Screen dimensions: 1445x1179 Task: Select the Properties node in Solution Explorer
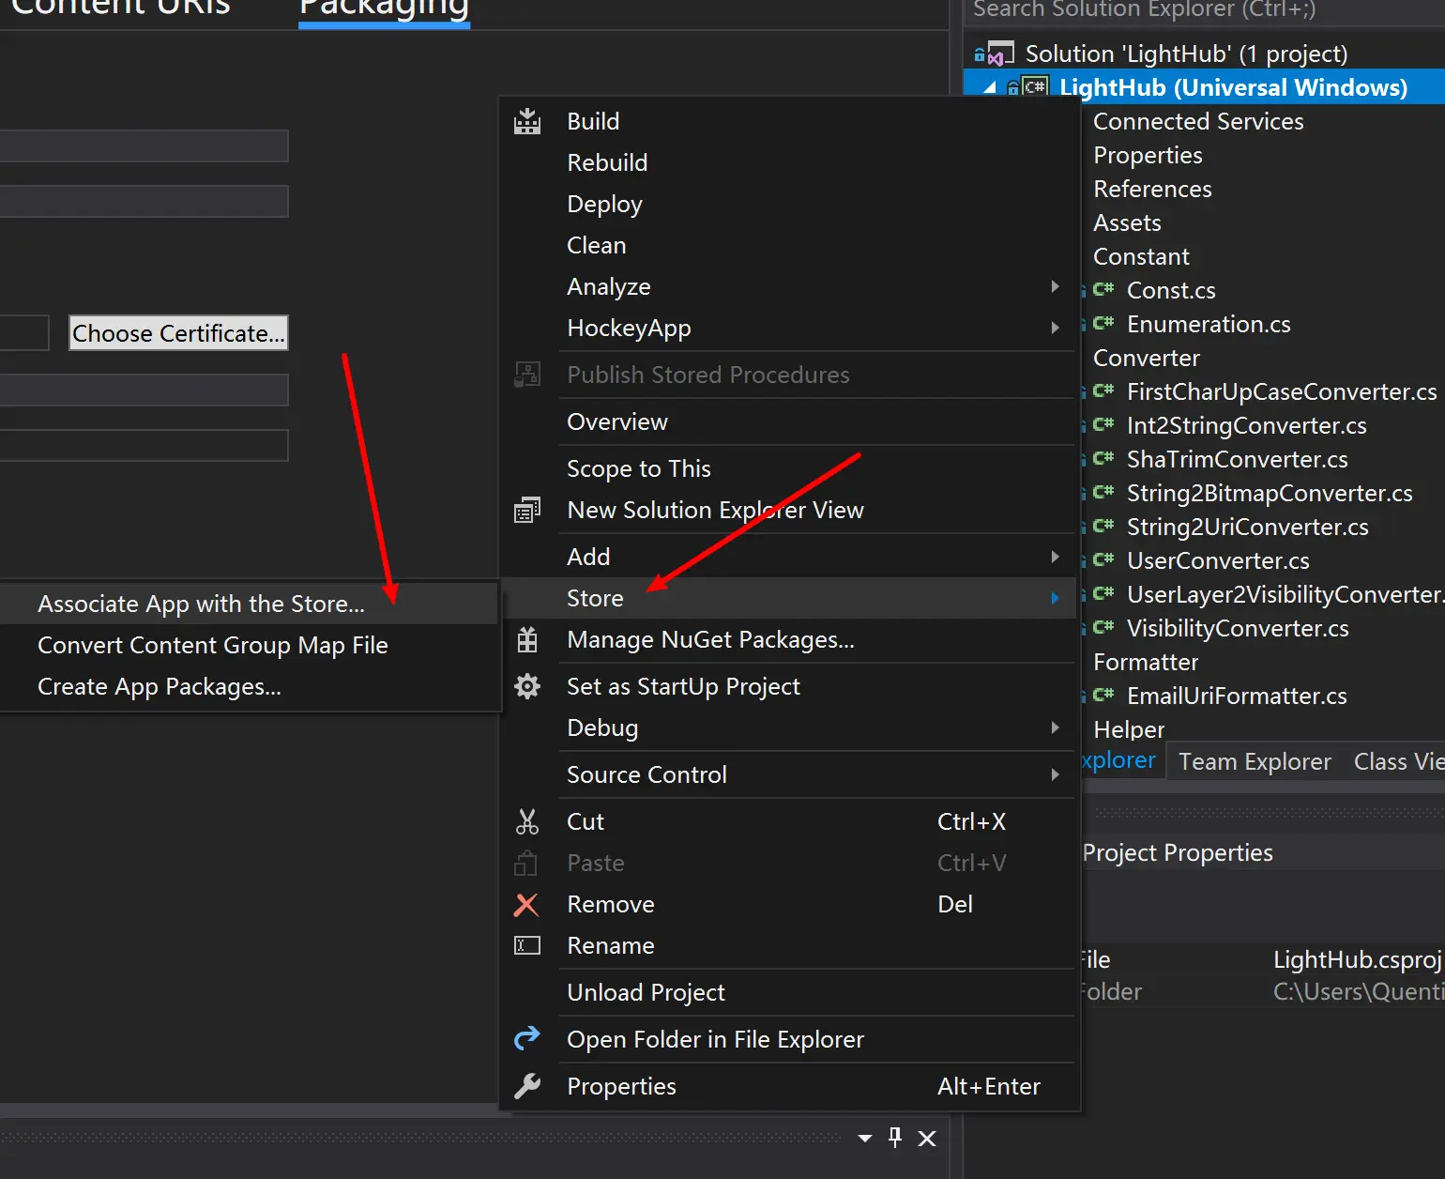pyautogui.click(x=1148, y=155)
